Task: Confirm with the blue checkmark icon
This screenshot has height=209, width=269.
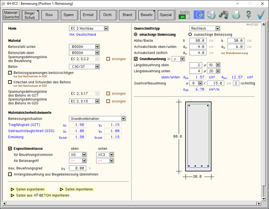Action: pyautogui.click(x=261, y=15)
